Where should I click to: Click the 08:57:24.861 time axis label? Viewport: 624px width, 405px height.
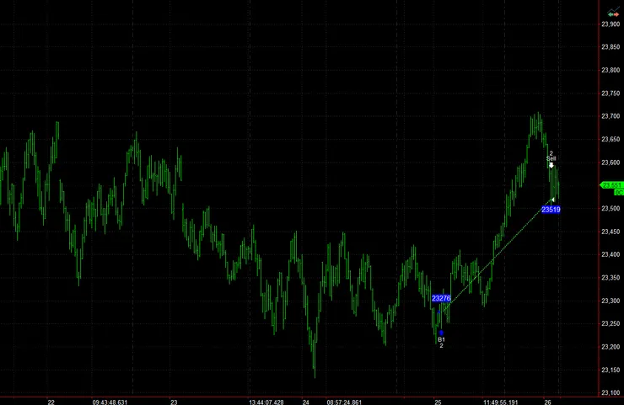pos(344,402)
